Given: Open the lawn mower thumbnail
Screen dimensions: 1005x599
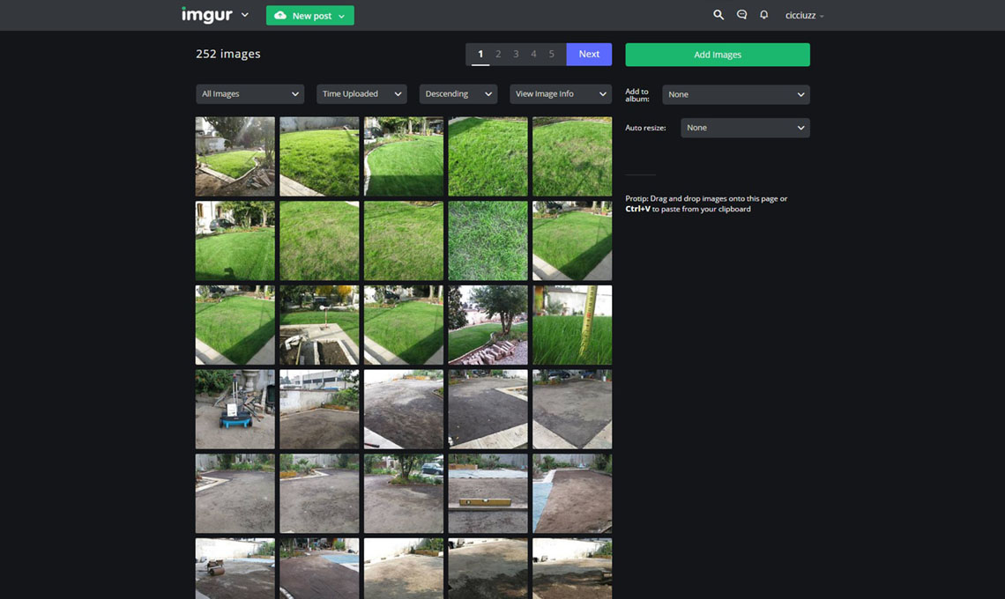Looking at the screenshot, I should click(235, 410).
